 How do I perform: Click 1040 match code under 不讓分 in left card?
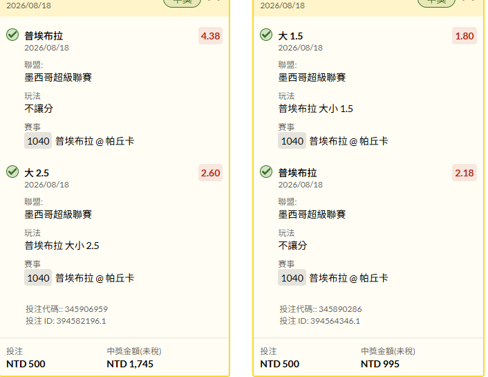(38, 141)
